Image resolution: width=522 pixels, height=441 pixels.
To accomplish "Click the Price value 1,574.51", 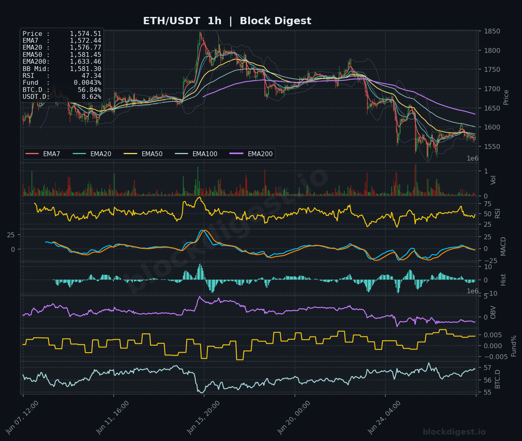I will (x=86, y=34).
